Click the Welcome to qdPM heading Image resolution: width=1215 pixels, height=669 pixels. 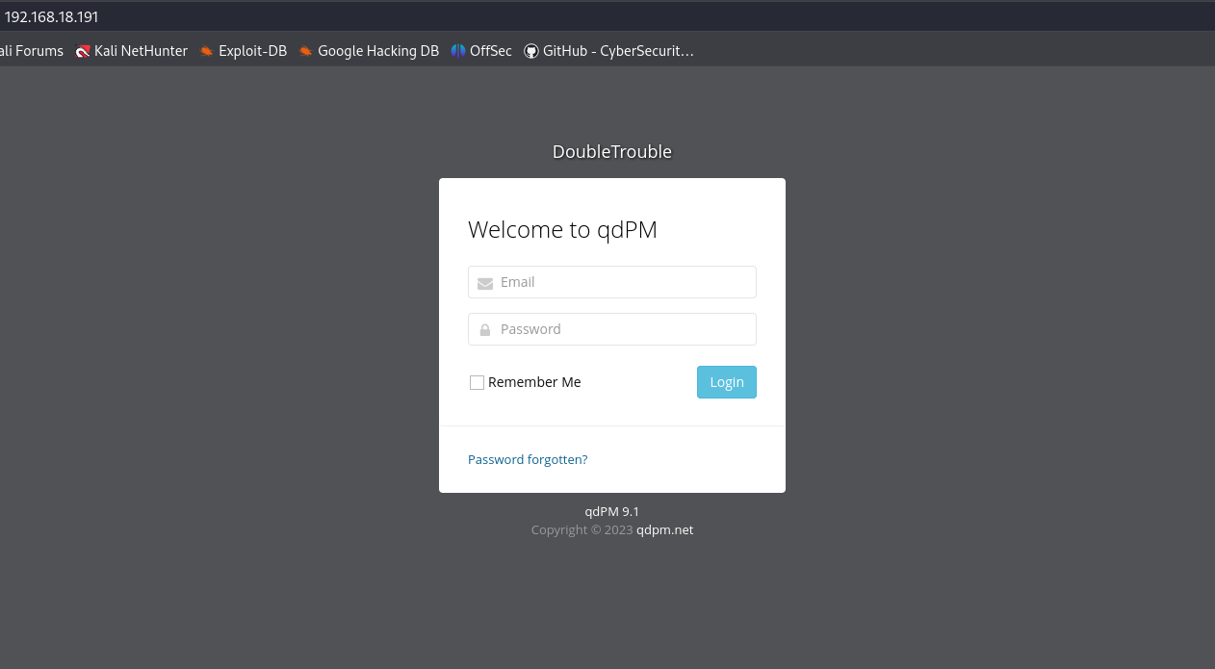coord(562,229)
